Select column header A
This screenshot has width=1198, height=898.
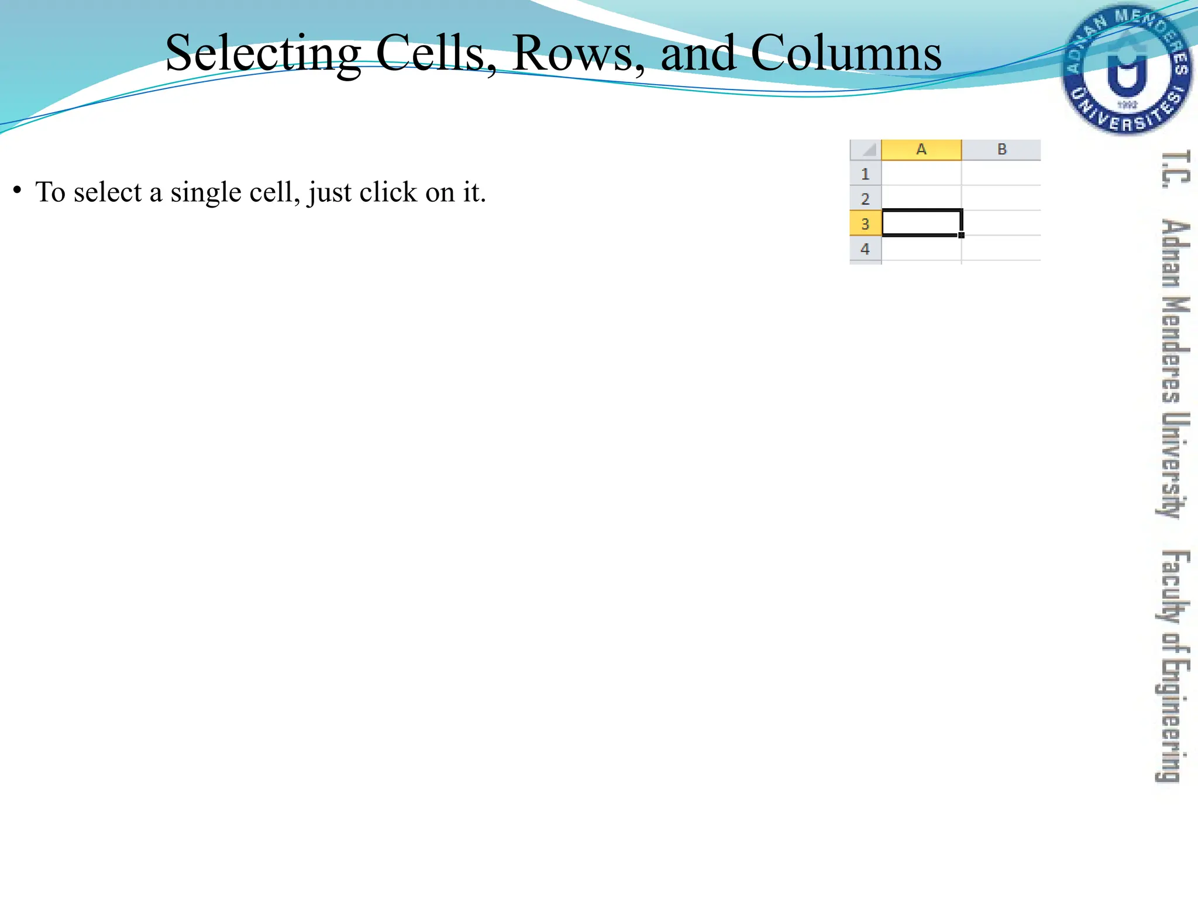click(x=921, y=150)
